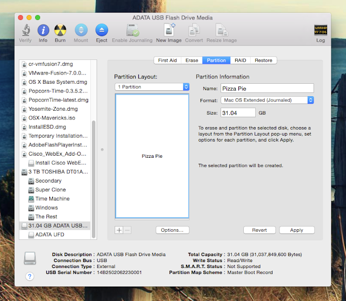Select the Secondary volume

click(55, 181)
